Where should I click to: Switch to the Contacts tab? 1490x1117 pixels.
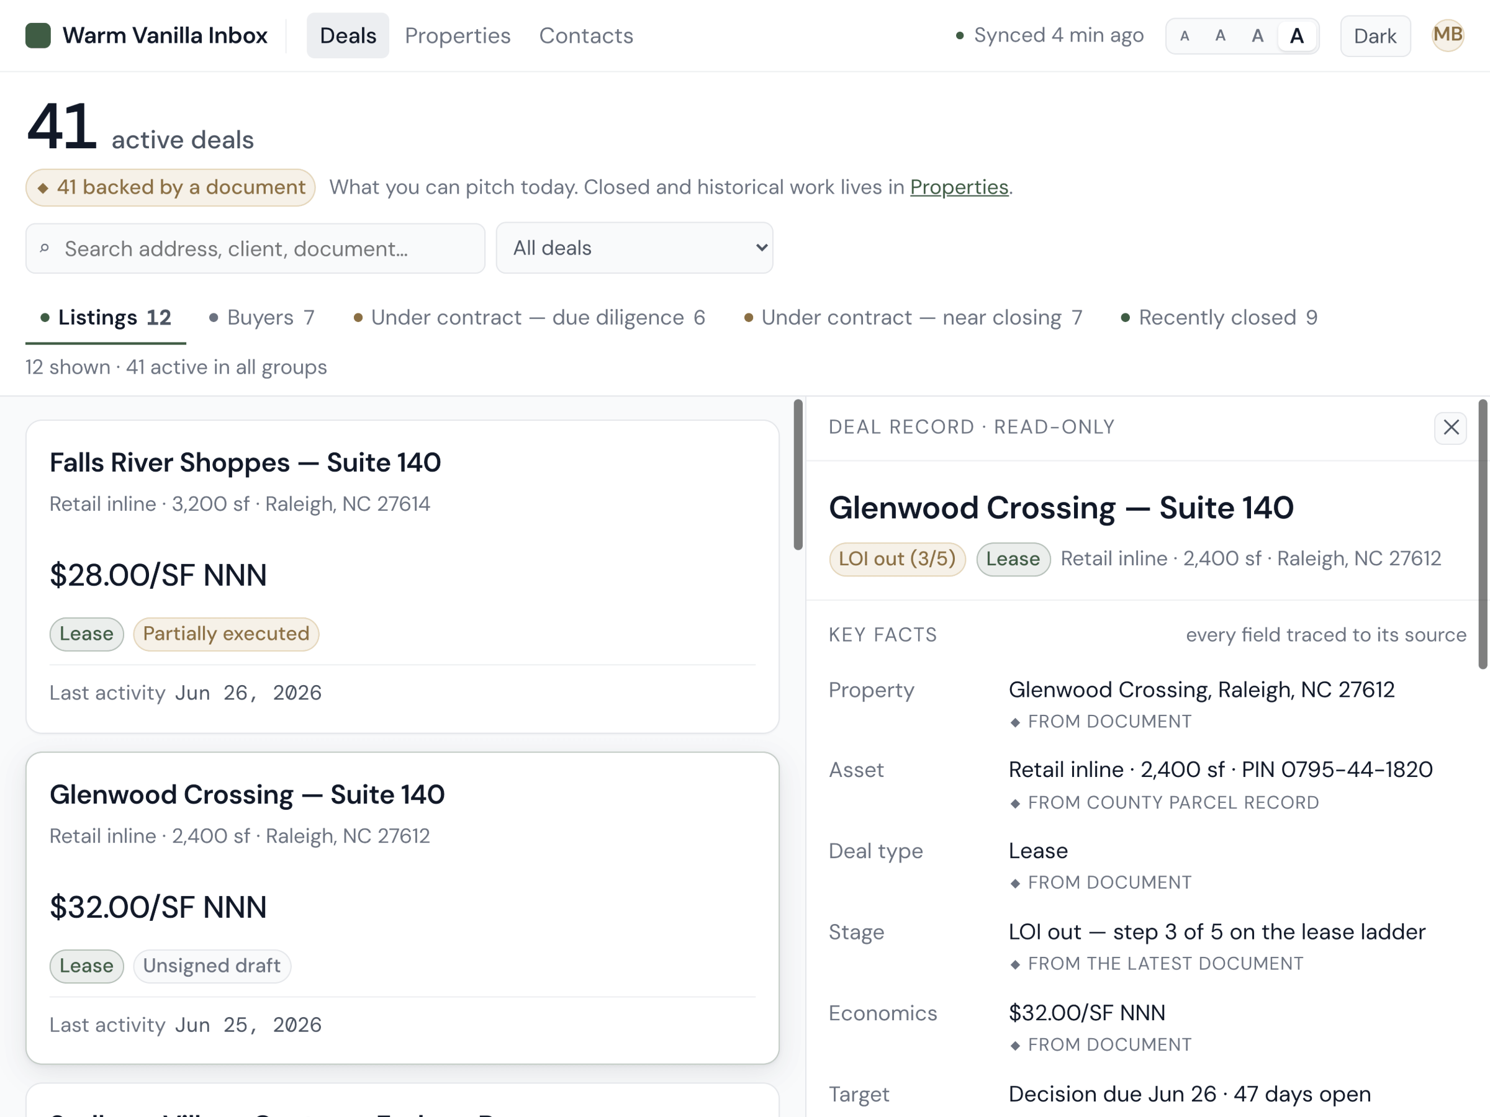586,36
